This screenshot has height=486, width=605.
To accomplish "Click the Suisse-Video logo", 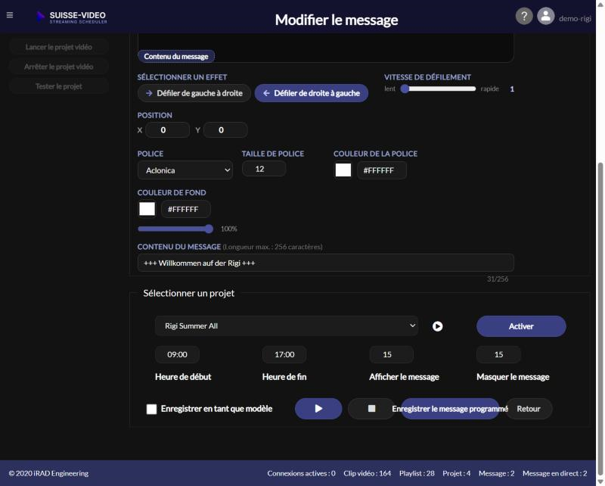I will coord(71,17).
